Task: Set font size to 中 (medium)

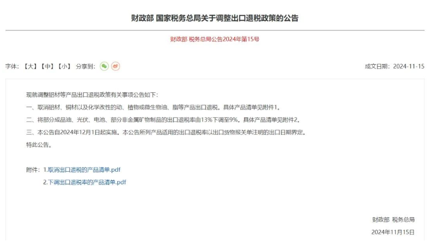Action: pyautogui.click(x=47, y=66)
